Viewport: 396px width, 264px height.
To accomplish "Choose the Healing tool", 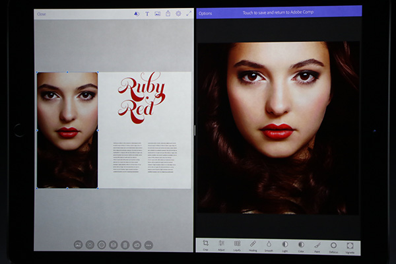I will tap(253, 244).
